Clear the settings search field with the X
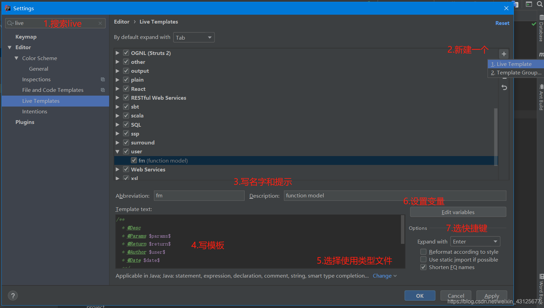Image resolution: width=544 pixels, height=308 pixels. 100,23
